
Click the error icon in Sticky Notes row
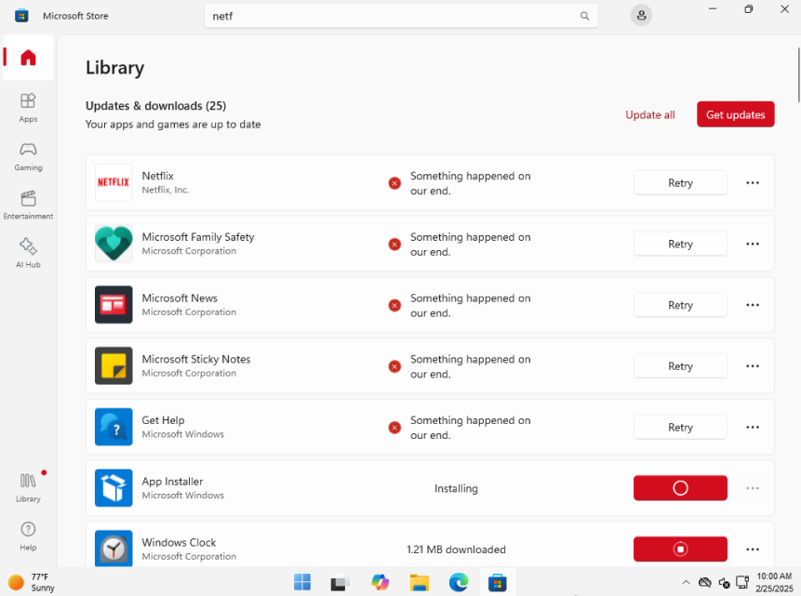coord(394,366)
